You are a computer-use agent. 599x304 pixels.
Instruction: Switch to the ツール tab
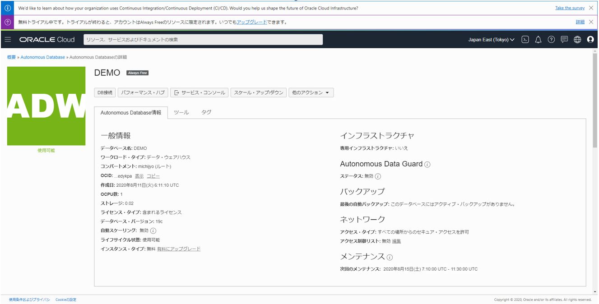click(x=181, y=112)
